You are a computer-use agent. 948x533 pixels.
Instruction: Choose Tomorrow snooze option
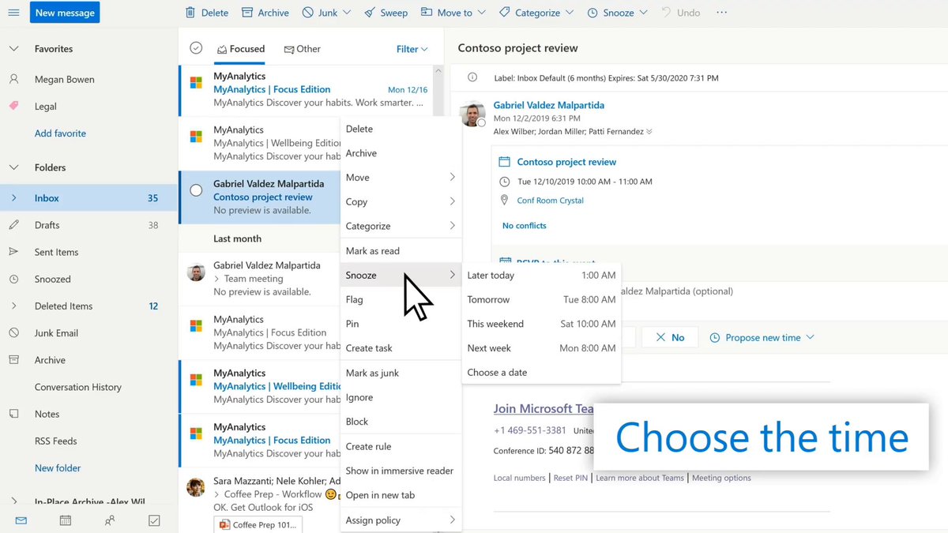(x=541, y=300)
